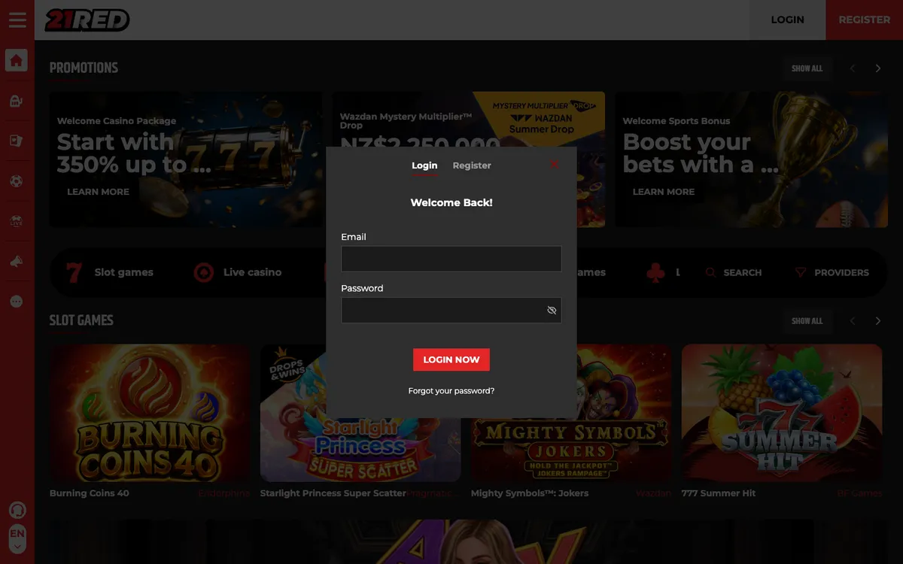Open live support headset icon
This screenshot has width=903, height=564.
point(17,510)
